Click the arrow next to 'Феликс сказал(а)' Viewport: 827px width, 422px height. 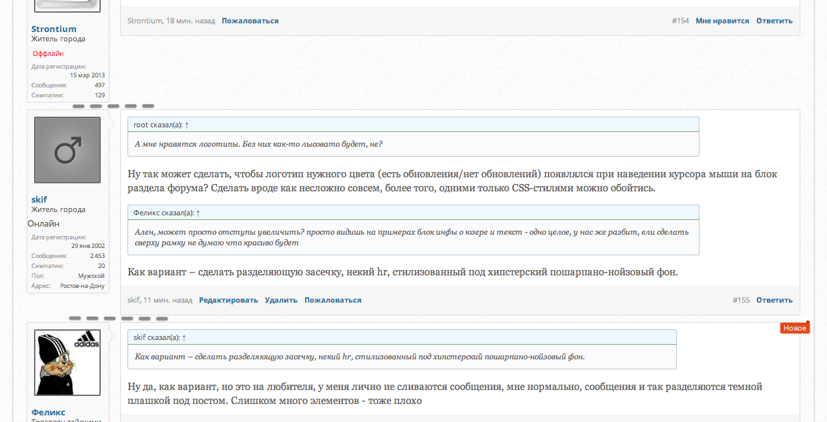(x=198, y=213)
